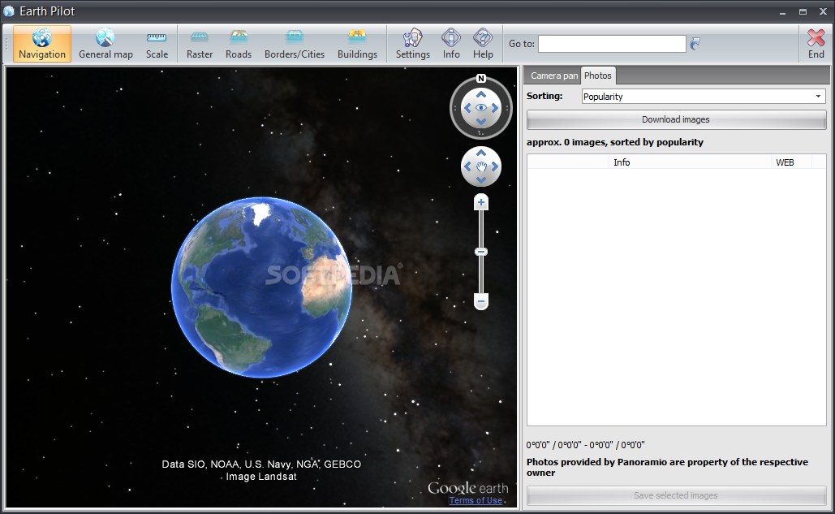The height and width of the screenshot is (514, 835).
Task: Click the zoom slider handle
Action: [x=481, y=252]
